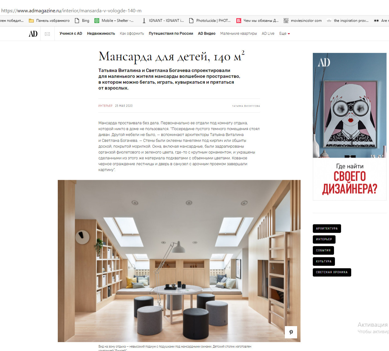The height and width of the screenshot is (351, 389).
Task: Open the moviesincolor.com bookmark
Action: 303,21
